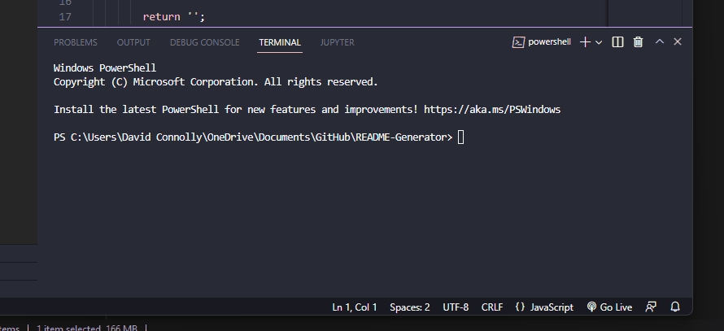Open the terminal launch profile dropdown
This screenshot has height=331, width=724.
click(599, 42)
